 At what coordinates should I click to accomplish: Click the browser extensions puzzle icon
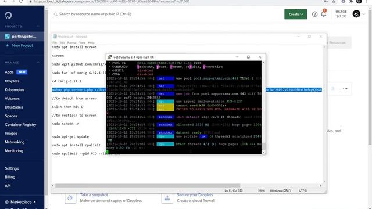[x=351, y=1]
